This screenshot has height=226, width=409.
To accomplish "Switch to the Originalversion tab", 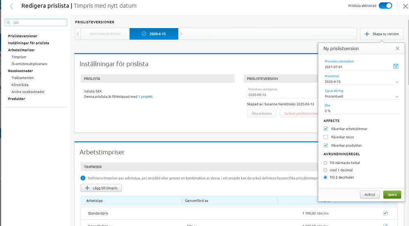I will click(x=105, y=34).
